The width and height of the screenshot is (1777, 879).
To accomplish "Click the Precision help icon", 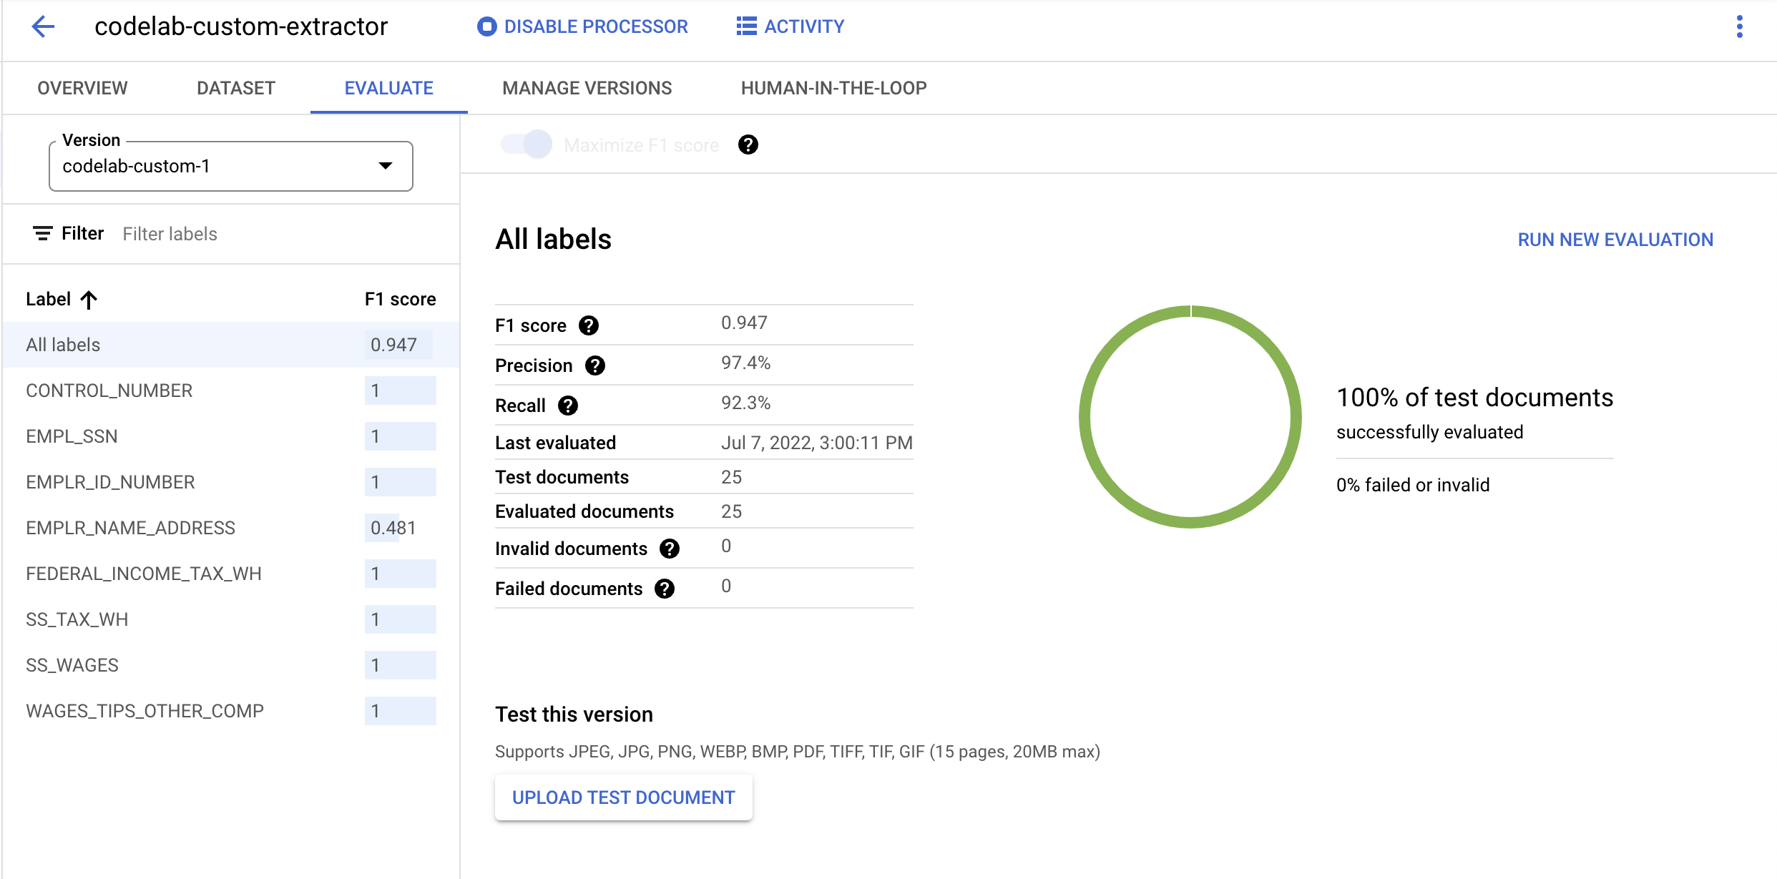I will click(x=594, y=365).
